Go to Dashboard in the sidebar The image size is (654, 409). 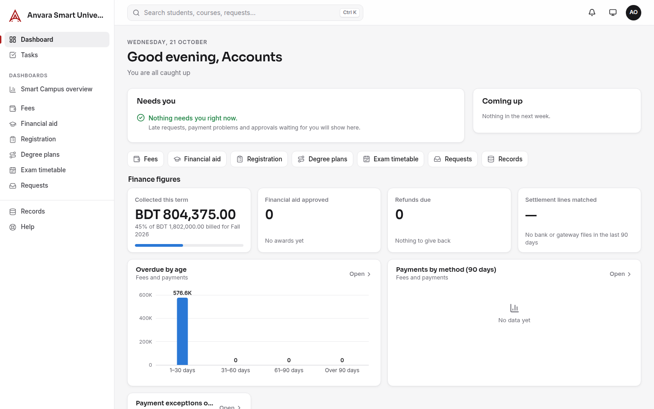[57, 40]
